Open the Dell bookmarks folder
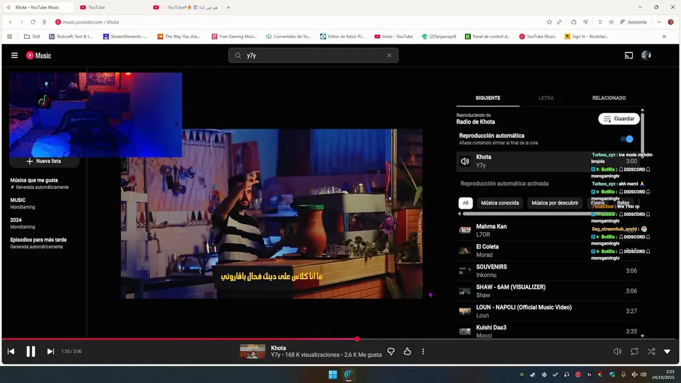 tap(32, 37)
